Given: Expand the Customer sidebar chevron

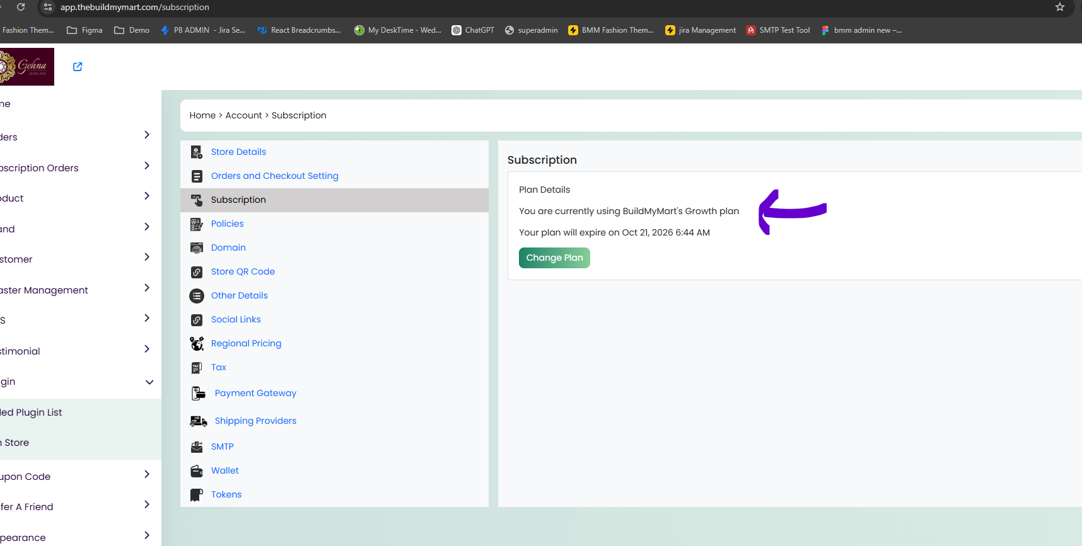Looking at the screenshot, I should (x=147, y=257).
